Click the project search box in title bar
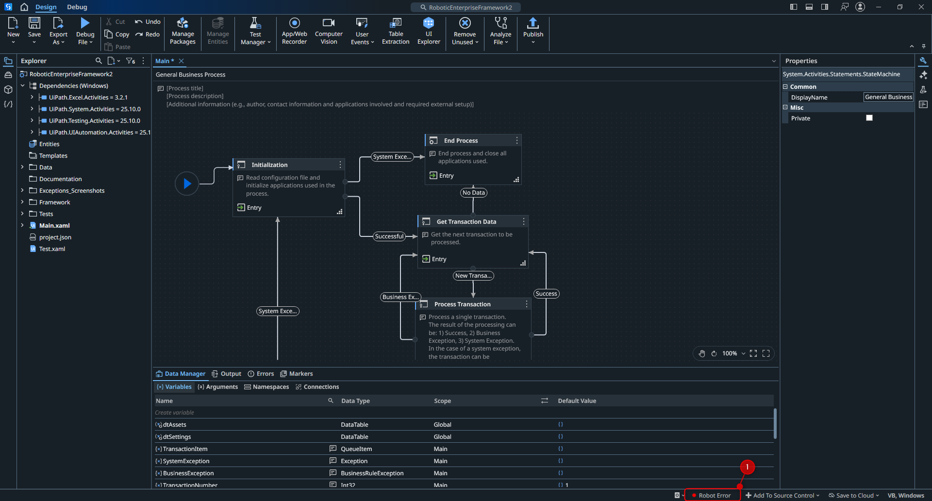The height and width of the screenshot is (501, 932). coord(466,7)
